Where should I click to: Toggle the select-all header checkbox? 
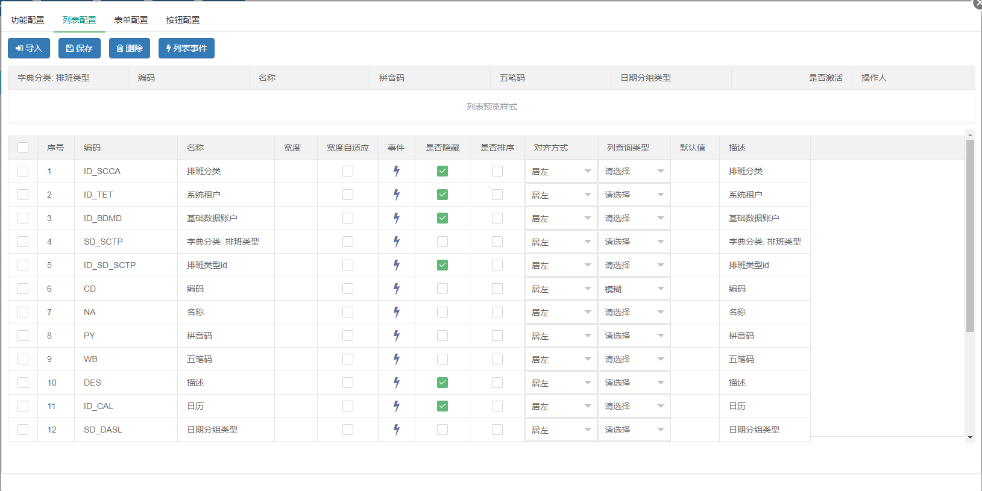(23, 148)
